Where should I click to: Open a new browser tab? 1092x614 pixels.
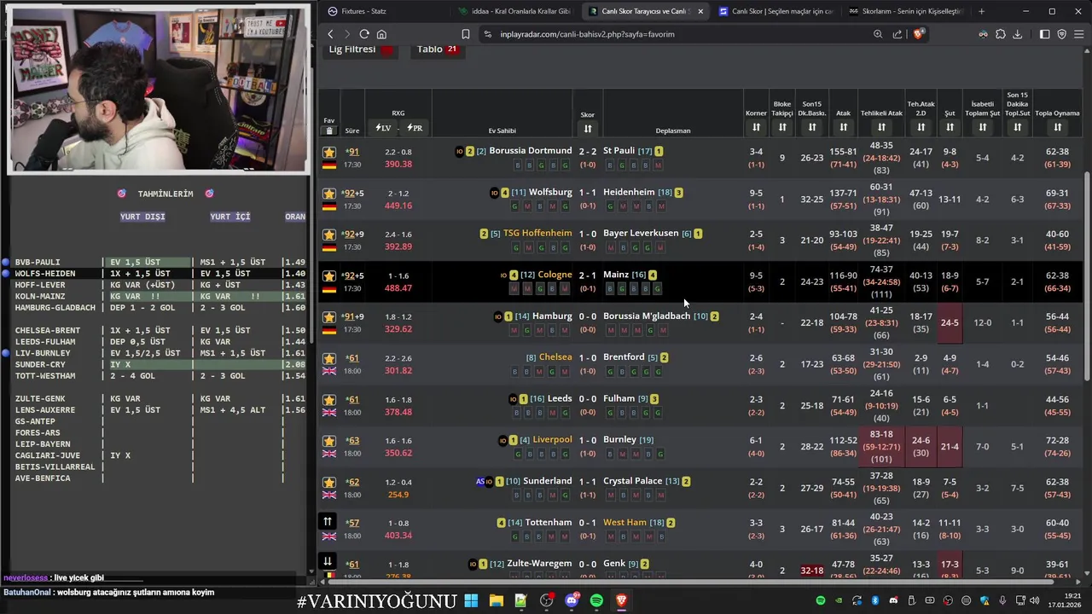(981, 11)
